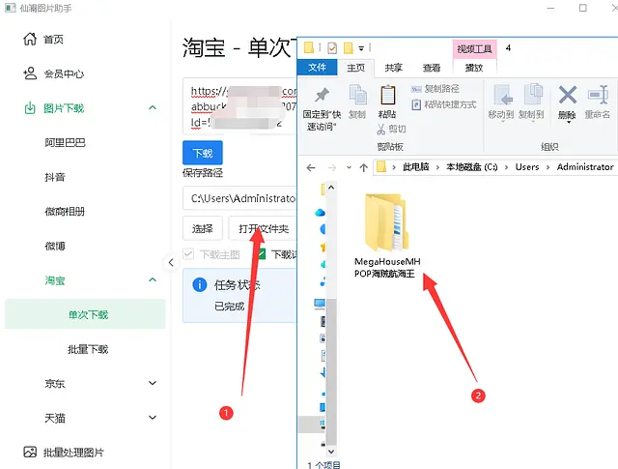Image resolution: width=618 pixels, height=469 pixels.
Task: Click the blue 下载 button
Action: tap(203, 153)
